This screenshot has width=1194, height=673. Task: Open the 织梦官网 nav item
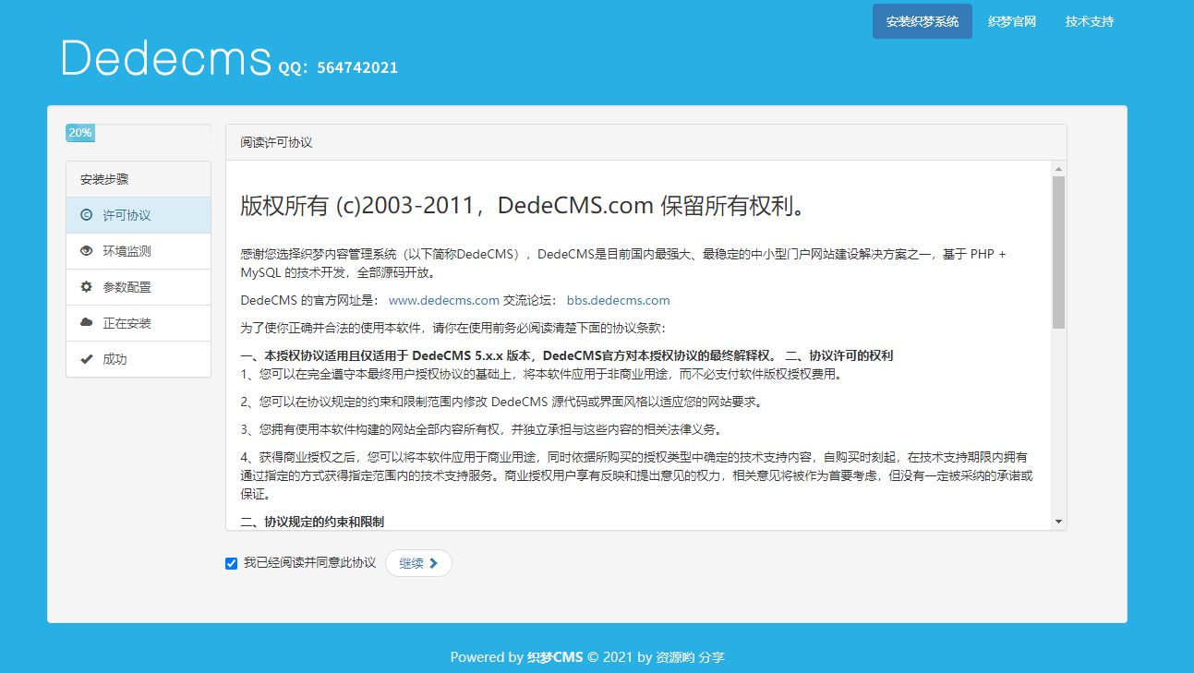pyautogui.click(x=1011, y=21)
